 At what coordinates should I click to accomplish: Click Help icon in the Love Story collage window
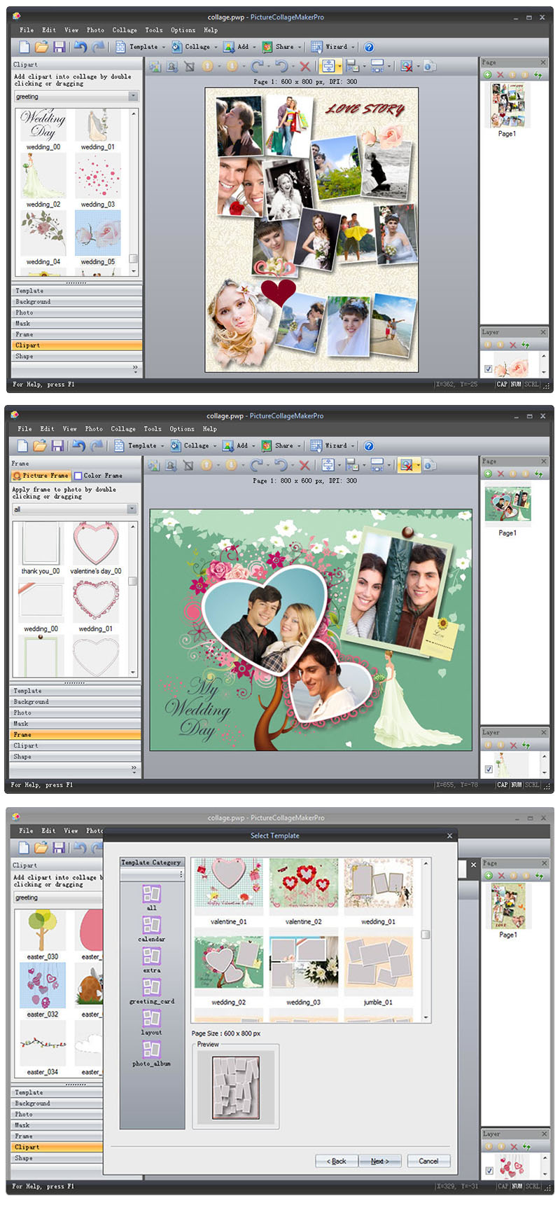coord(369,47)
